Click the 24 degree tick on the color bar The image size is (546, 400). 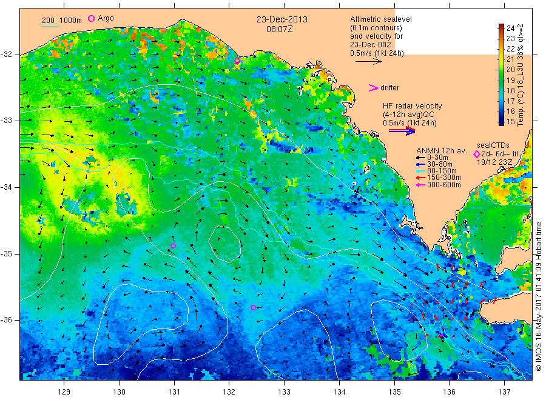[510, 28]
